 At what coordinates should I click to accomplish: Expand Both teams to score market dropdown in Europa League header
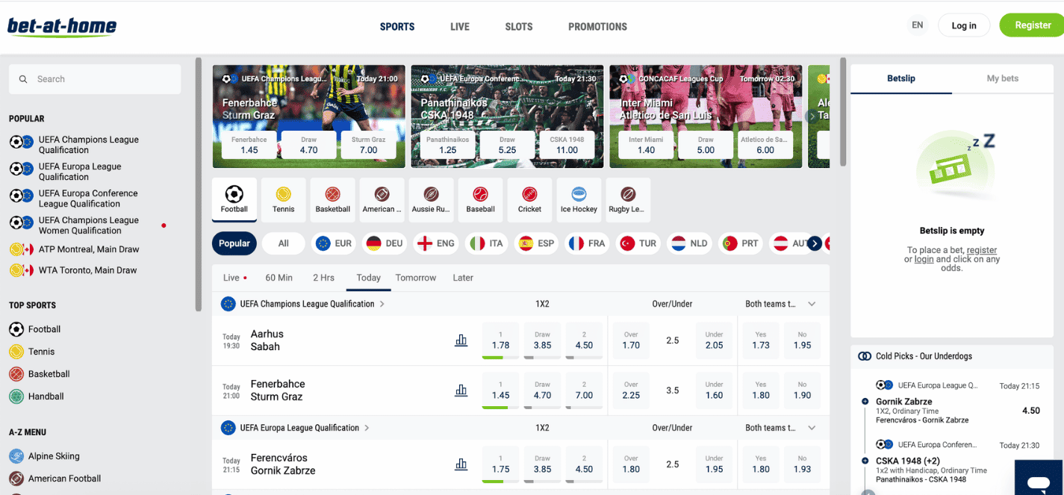pos(812,428)
